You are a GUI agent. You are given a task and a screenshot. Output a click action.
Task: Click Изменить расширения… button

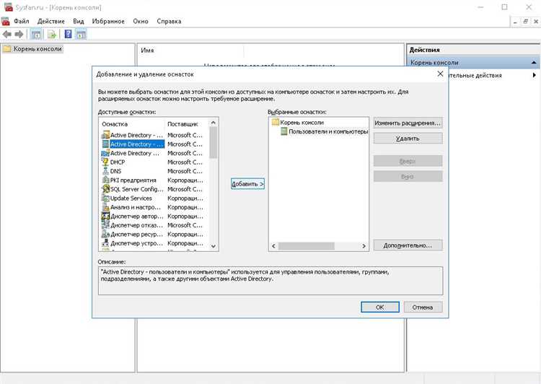click(x=408, y=123)
